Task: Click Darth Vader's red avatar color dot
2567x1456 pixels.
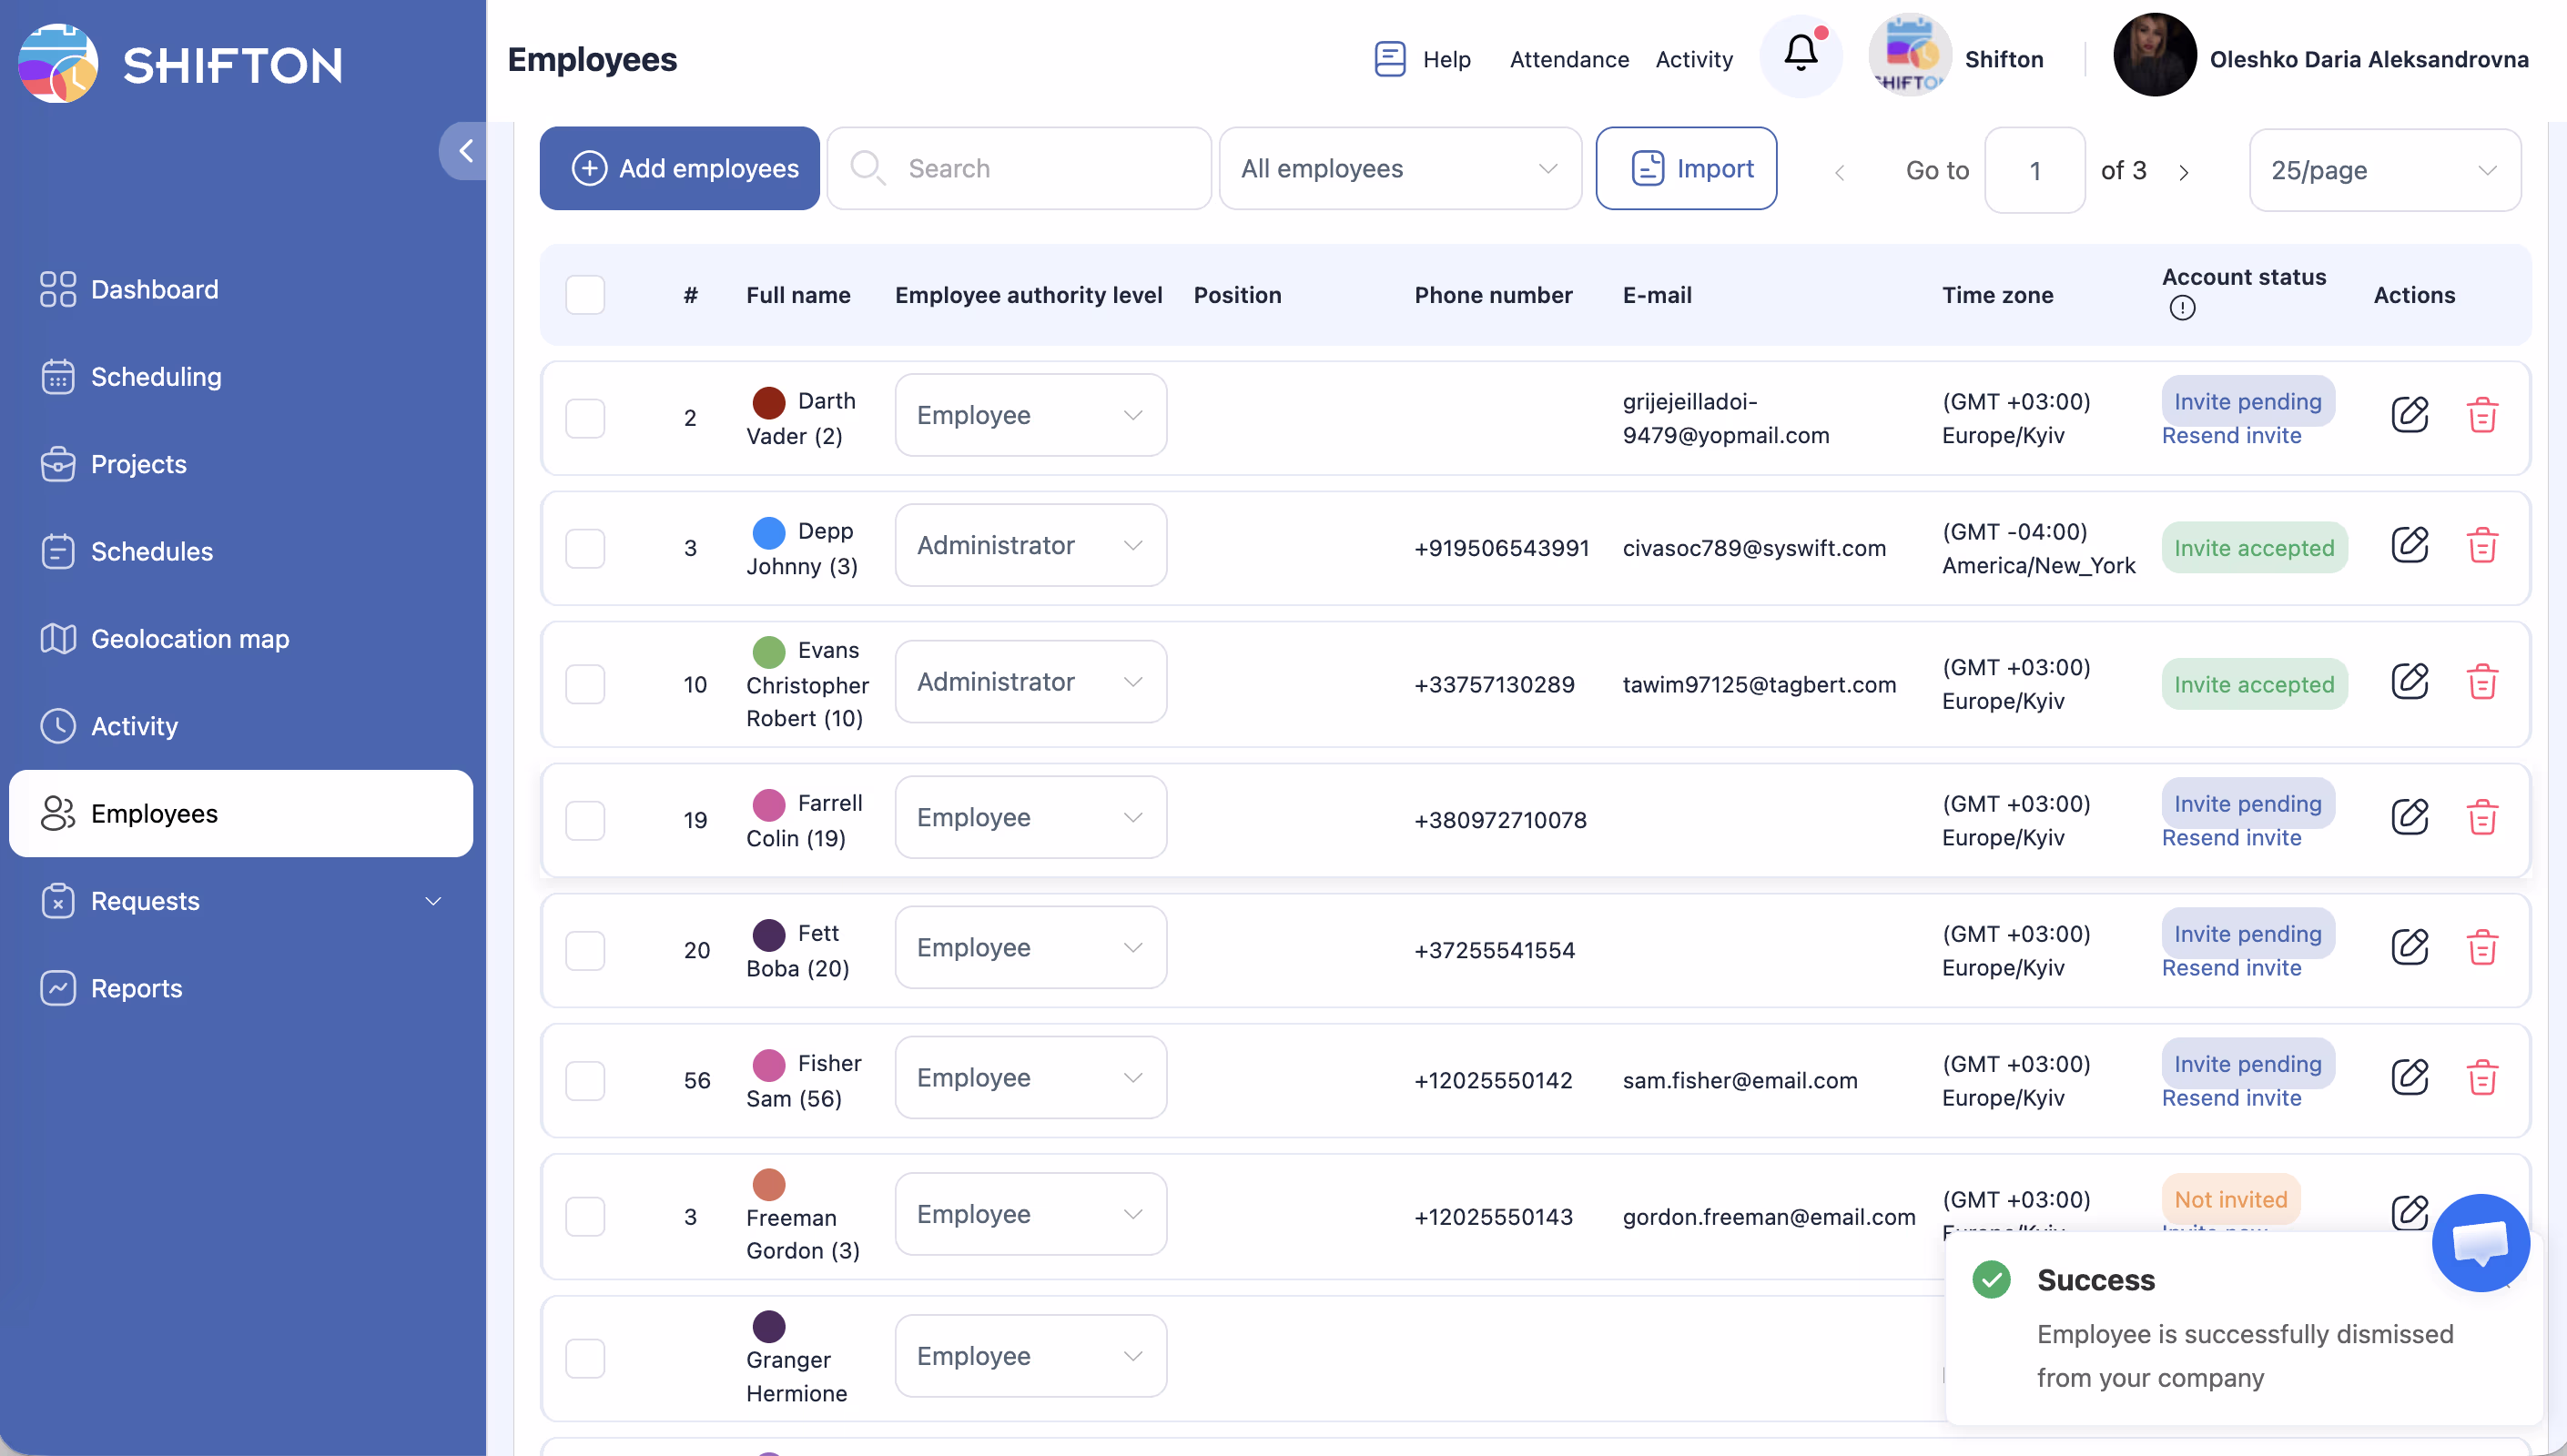Action: coord(768,402)
